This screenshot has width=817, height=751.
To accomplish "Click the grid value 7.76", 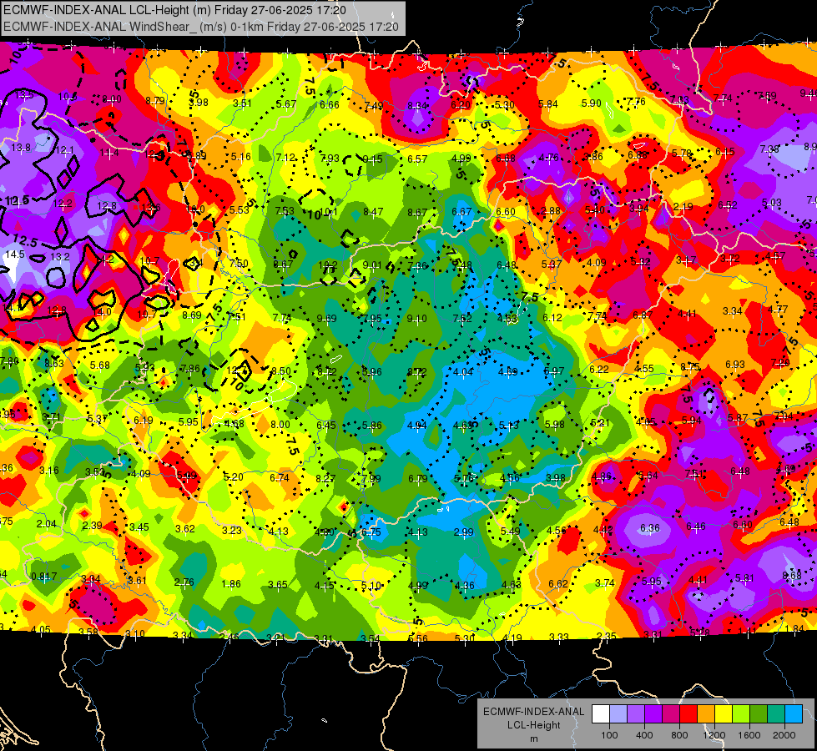I will [636, 102].
